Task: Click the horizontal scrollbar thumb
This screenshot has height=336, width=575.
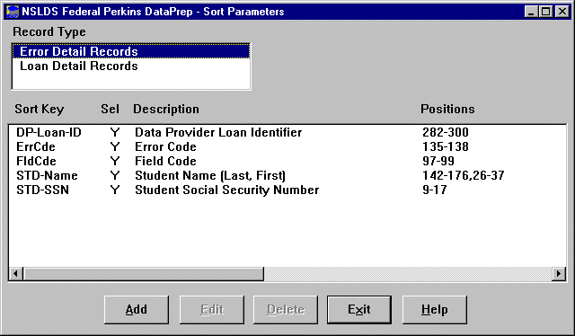Action: tap(144, 274)
